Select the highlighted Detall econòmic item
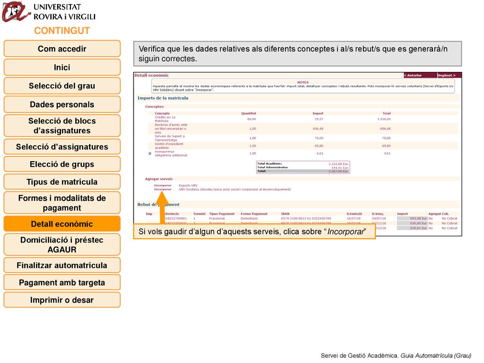This screenshot has width=484, height=363. pos(62,224)
